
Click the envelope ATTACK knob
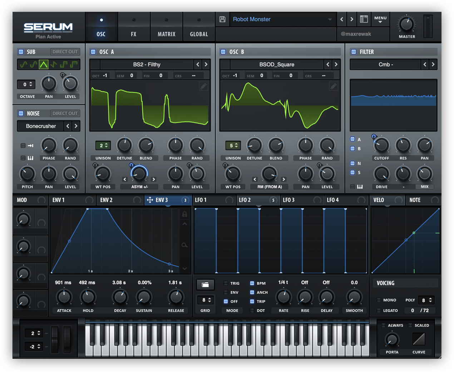pos(64,297)
